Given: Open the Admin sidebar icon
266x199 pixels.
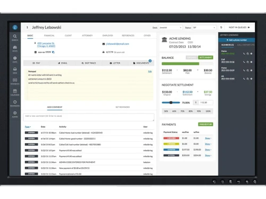Looking at the screenshot, I should [x=15, y=114].
